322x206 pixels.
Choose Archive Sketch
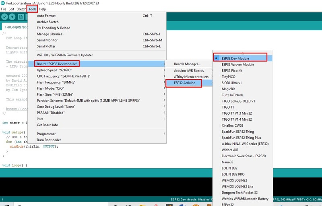(97, 22)
